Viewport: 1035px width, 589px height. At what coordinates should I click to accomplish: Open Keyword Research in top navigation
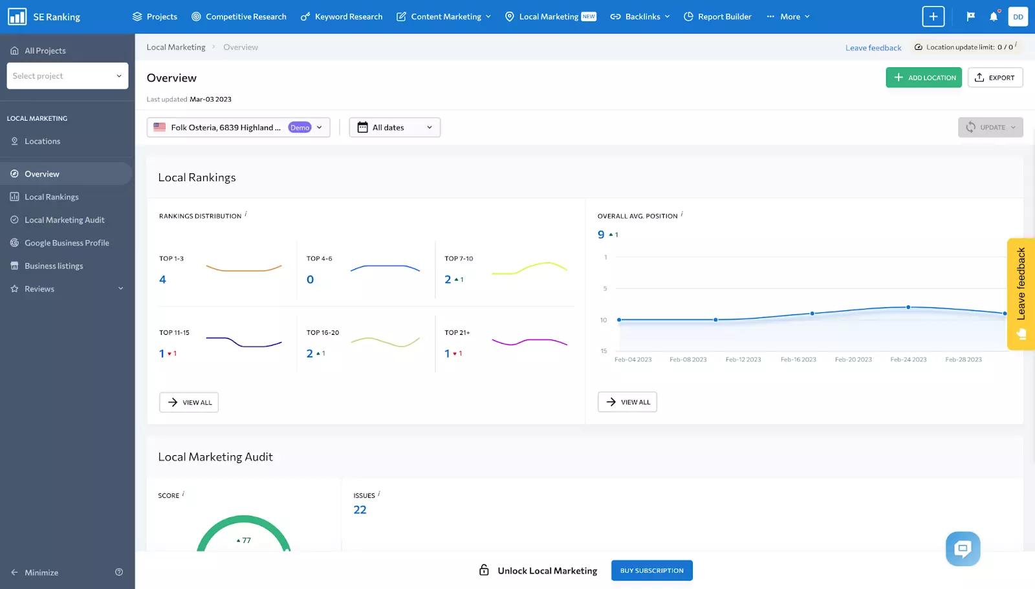(342, 17)
